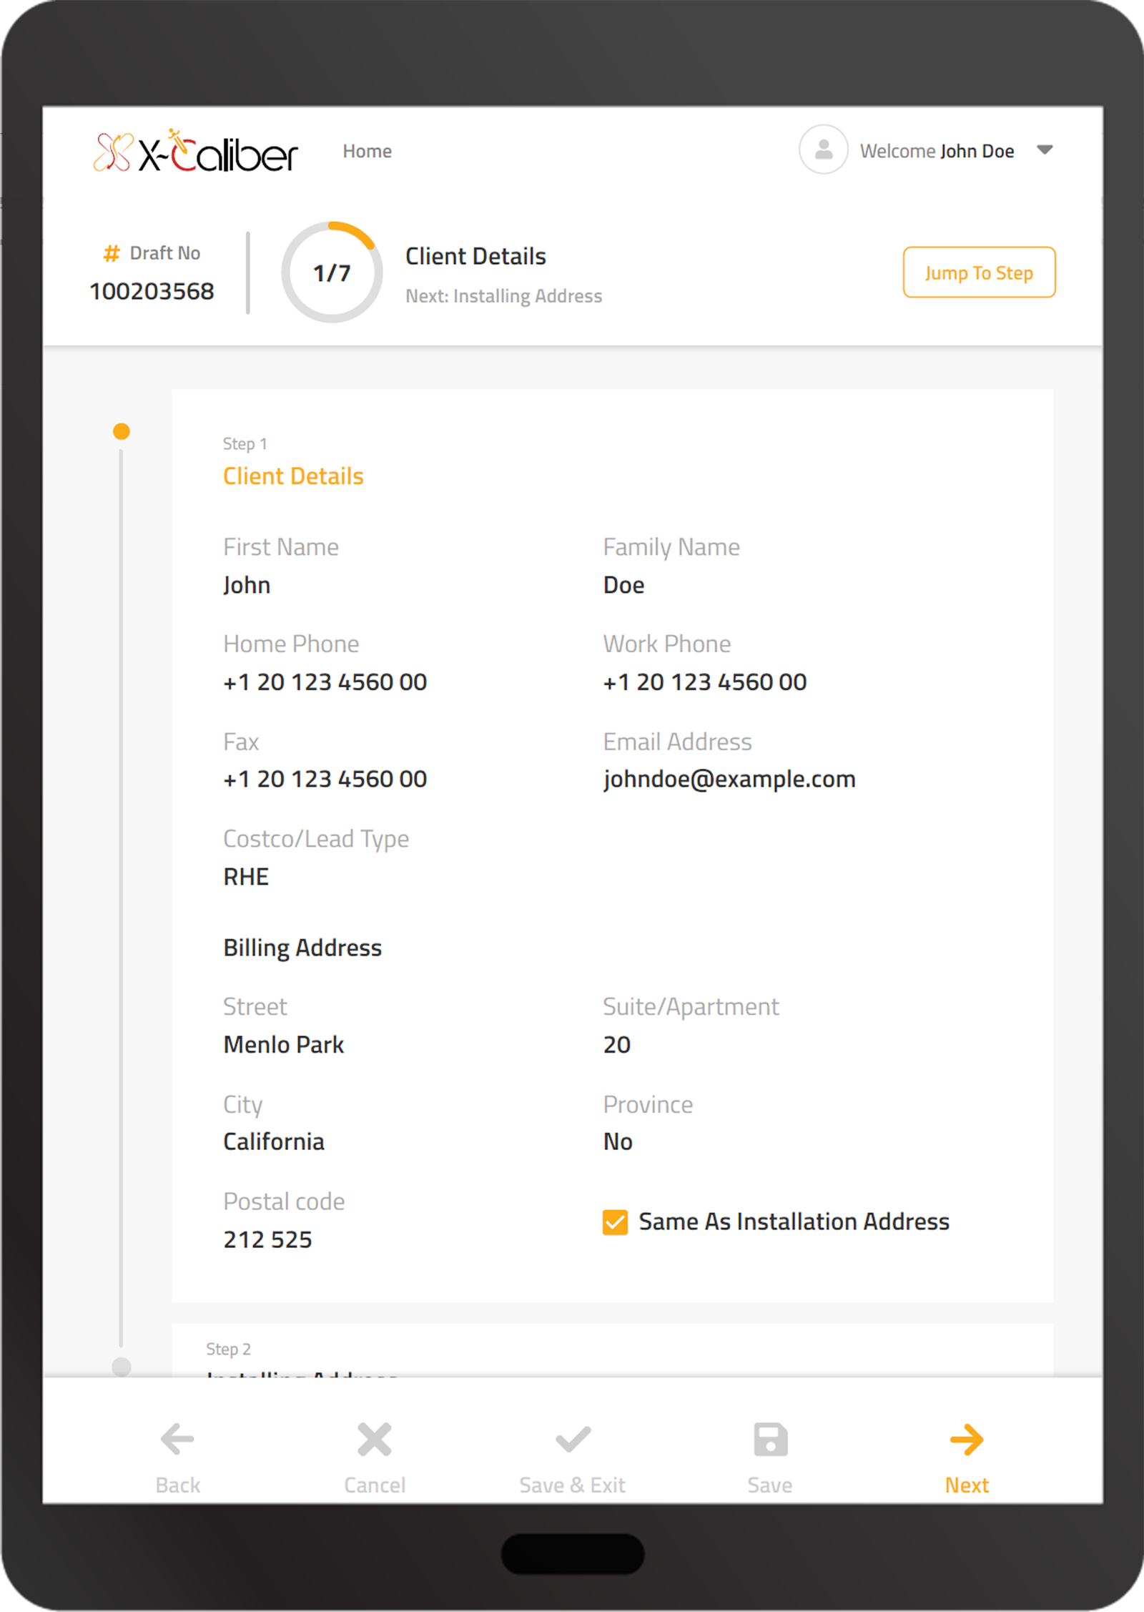Image resolution: width=1144 pixels, height=1612 pixels.
Task: Open the user account dropdown arrow
Action: [x=1045, y=150]
